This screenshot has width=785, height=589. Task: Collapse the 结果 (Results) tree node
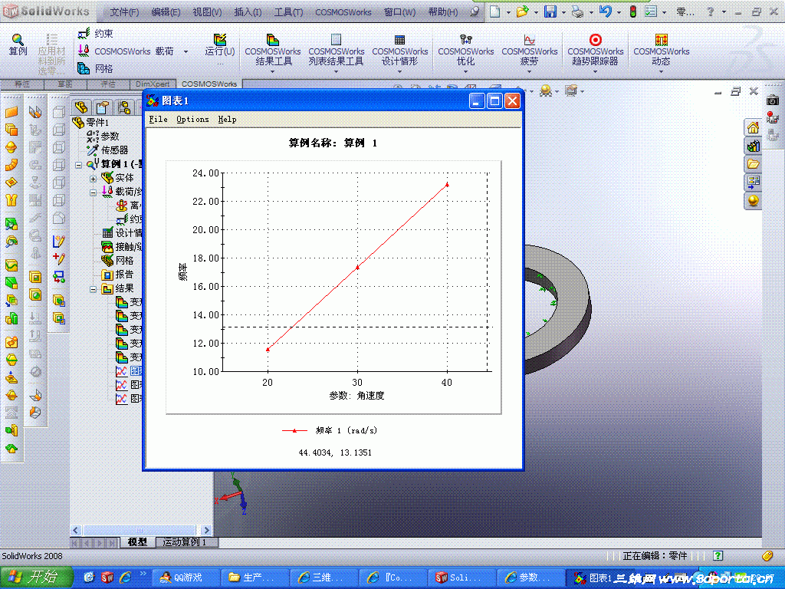pyautogui.click(x=93, y=289)
